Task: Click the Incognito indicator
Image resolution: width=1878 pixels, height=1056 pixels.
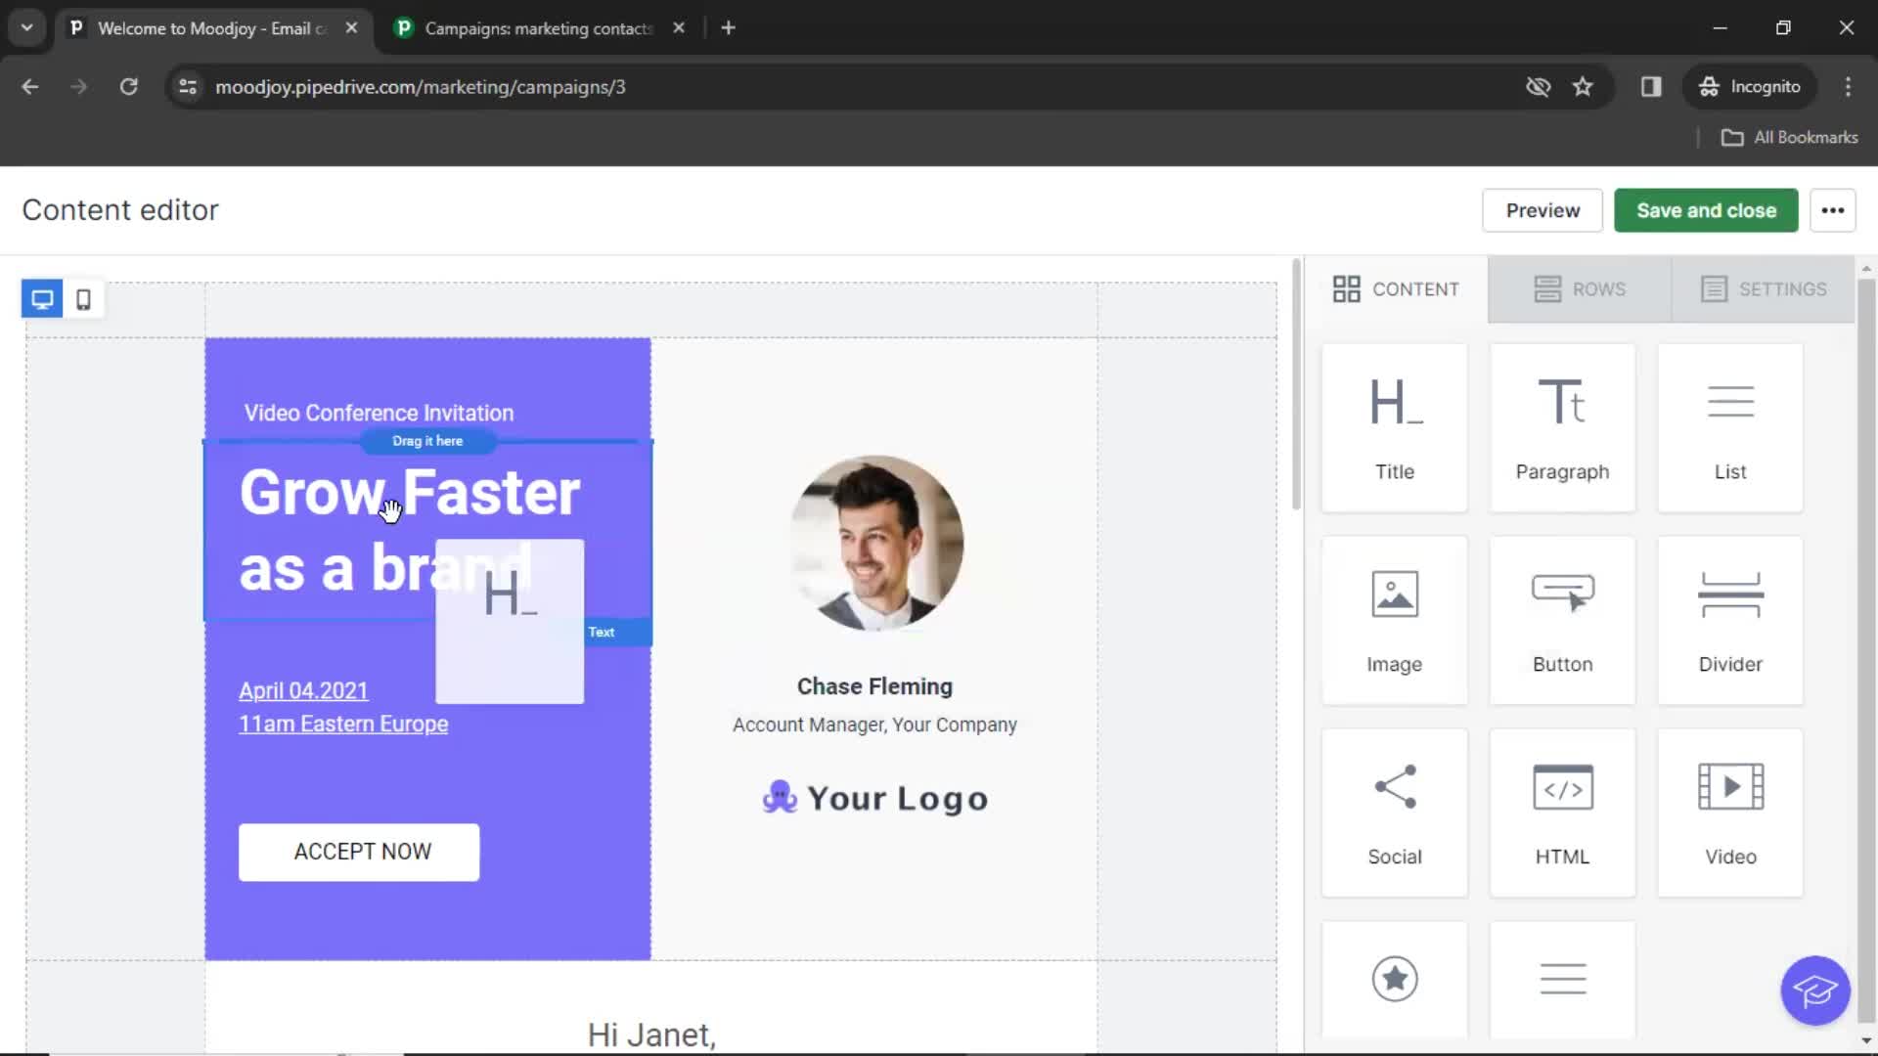Action: (1750, 87)
